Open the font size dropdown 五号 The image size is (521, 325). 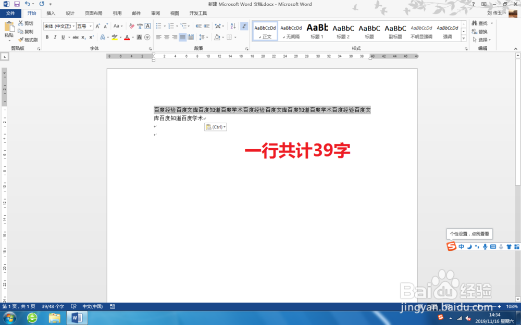(90, 26)
